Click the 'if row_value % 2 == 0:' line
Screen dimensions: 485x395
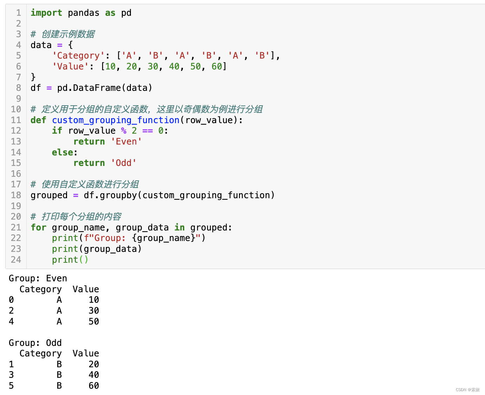(x=110, y=131)
